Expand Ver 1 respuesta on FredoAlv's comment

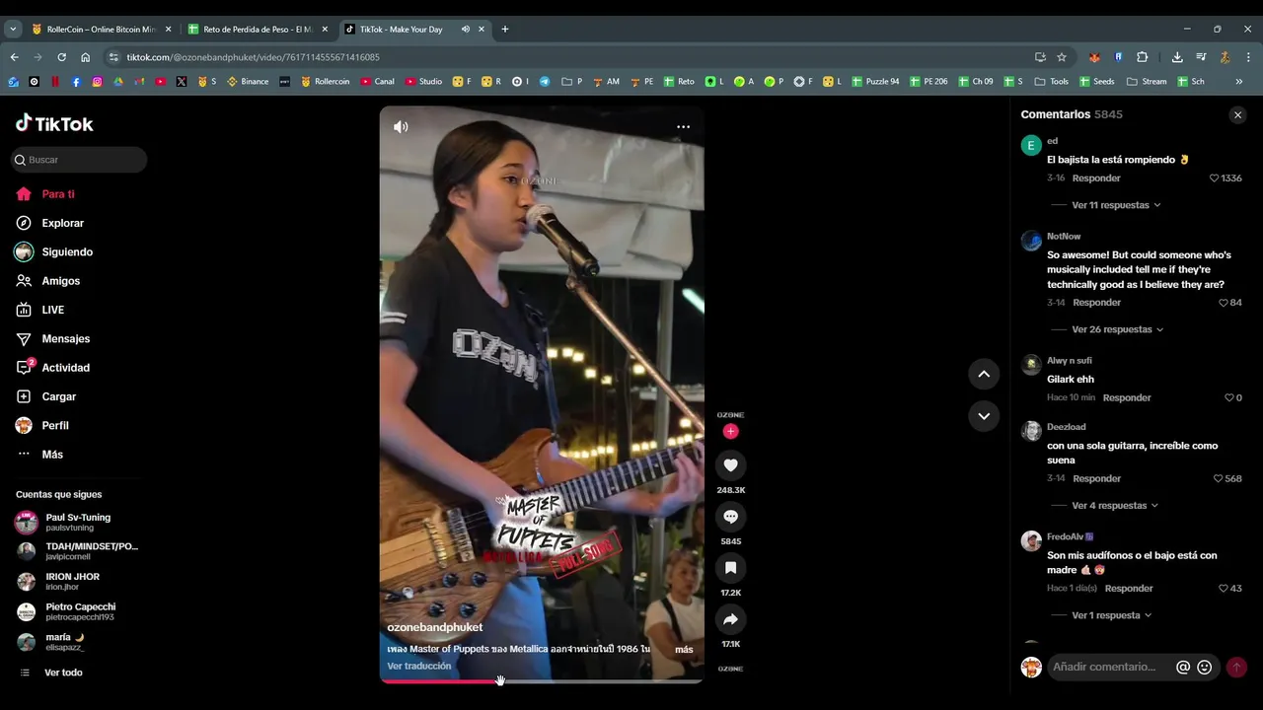pos(1112,615)
